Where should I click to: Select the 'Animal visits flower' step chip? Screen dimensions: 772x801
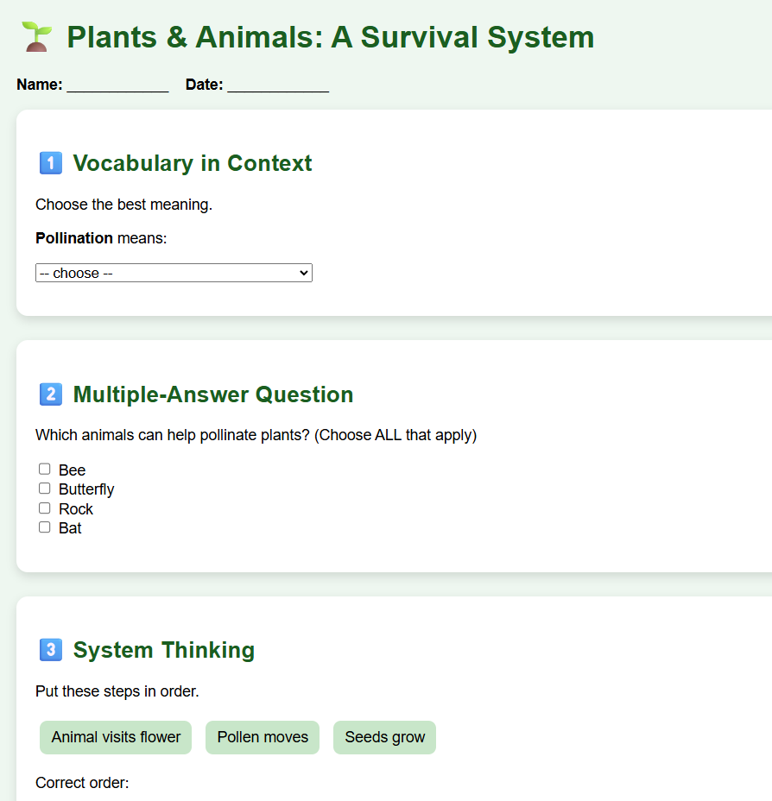tap(116, 737)
